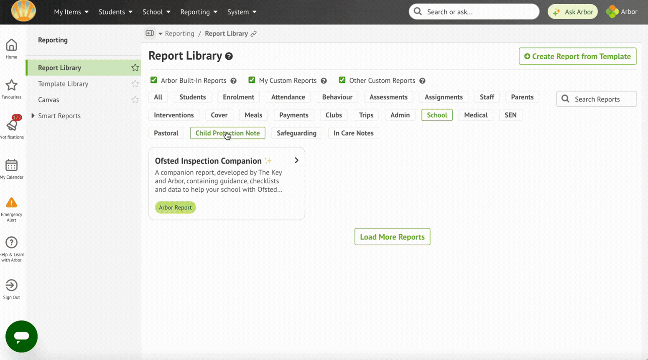The width and height of the screenshot is (648, 360).
Task: Trigger the Emergency Alert icon
Action: [11, 203]
